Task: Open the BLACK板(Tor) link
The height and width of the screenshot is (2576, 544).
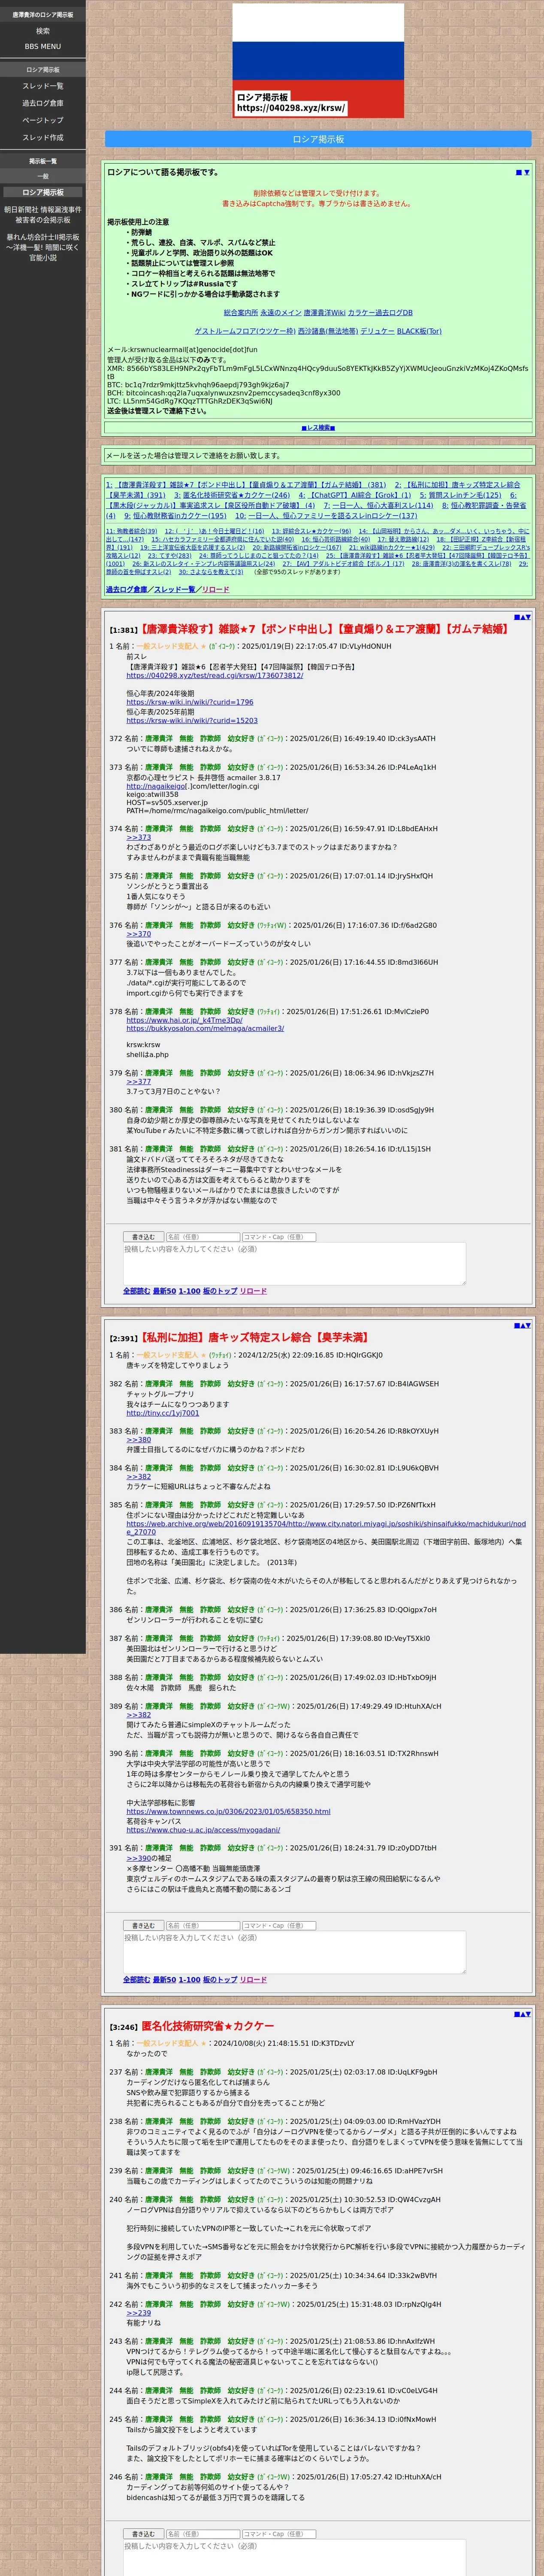Action: (x=419, y=331)
